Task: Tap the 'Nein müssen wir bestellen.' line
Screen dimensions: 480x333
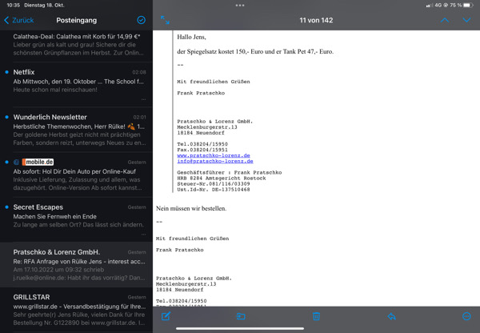Action: click(191, 209)
